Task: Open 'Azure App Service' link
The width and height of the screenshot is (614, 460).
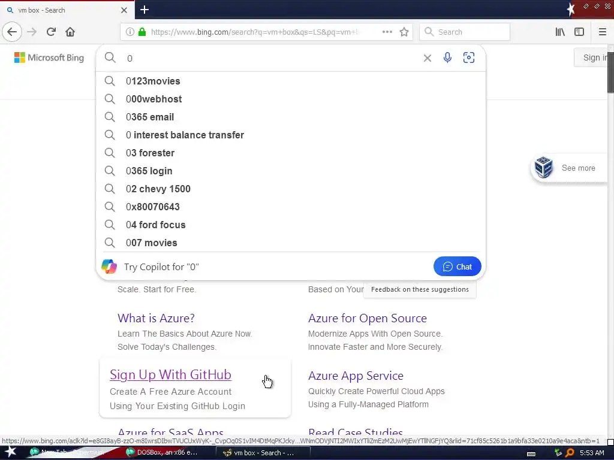Action: [x=356, y=376]
